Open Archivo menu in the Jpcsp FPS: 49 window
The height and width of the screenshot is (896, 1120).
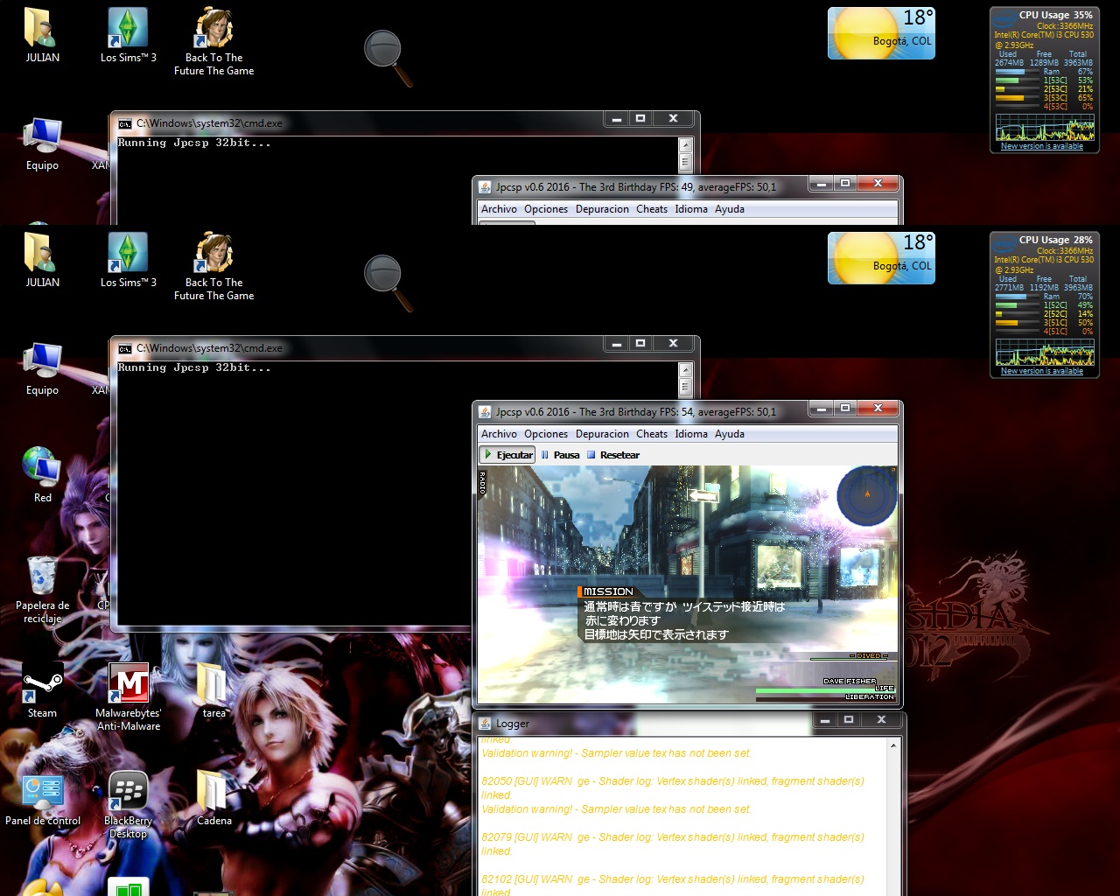point(499,209)
